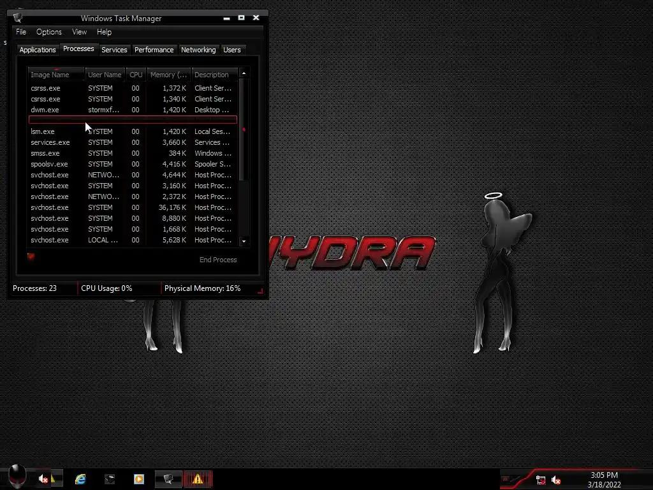Open the network tray icon
This screenshot has width=653, height=490.
[x=541, y=480]
